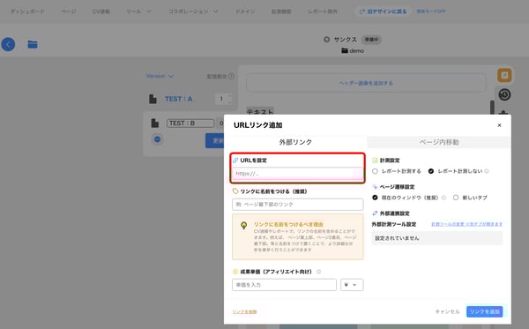Click the demo folder name
Image resolution: width=529 pixels, height=329 pixels.
356,50
